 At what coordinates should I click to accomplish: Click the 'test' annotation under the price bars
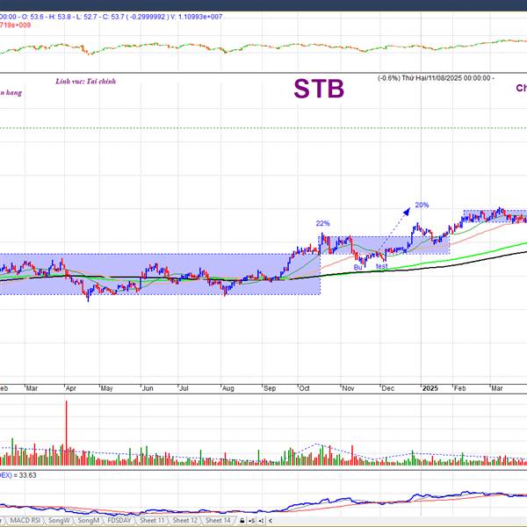click(381, 266)
